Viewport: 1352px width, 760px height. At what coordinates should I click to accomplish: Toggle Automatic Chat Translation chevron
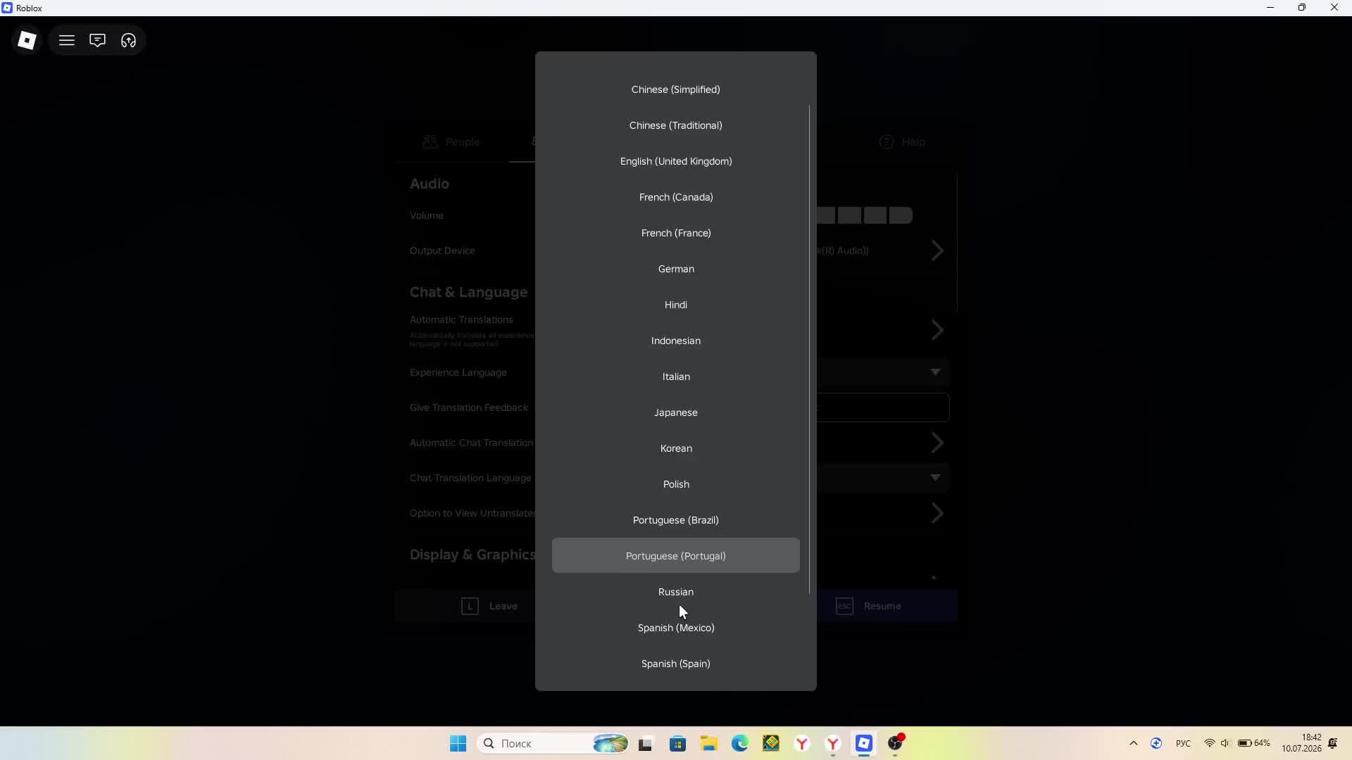click(x=937, y=443)
